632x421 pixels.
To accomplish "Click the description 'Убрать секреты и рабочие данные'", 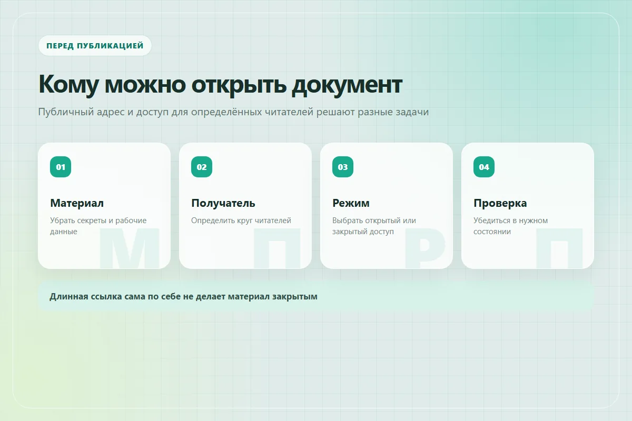I will click(98, 226).
